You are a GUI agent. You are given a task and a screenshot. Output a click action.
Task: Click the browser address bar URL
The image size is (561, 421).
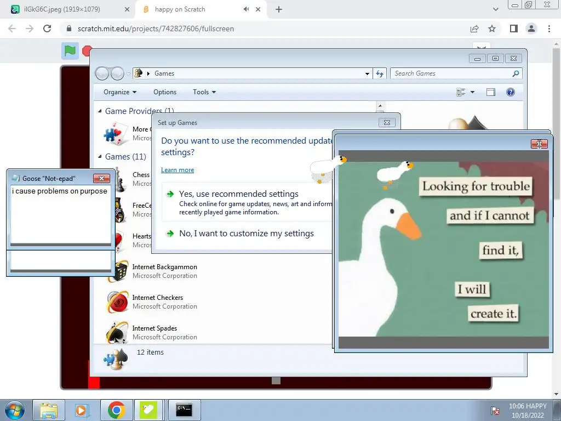(156, 29)
